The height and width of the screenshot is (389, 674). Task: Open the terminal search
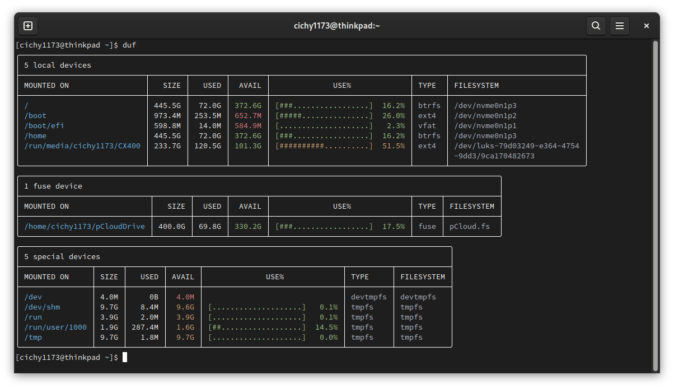tap(596, 26)
